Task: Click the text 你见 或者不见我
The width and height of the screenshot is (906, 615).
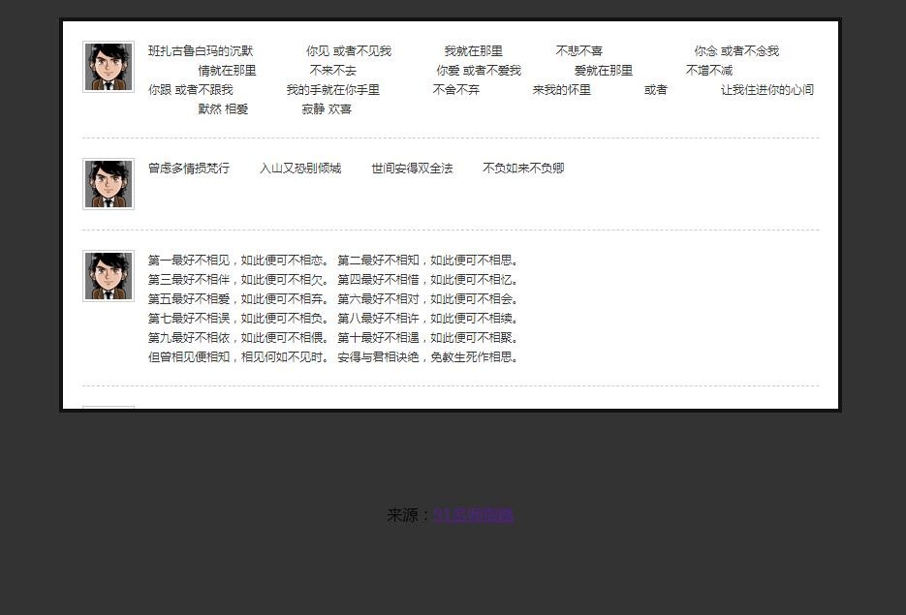Action: (349, 50)
